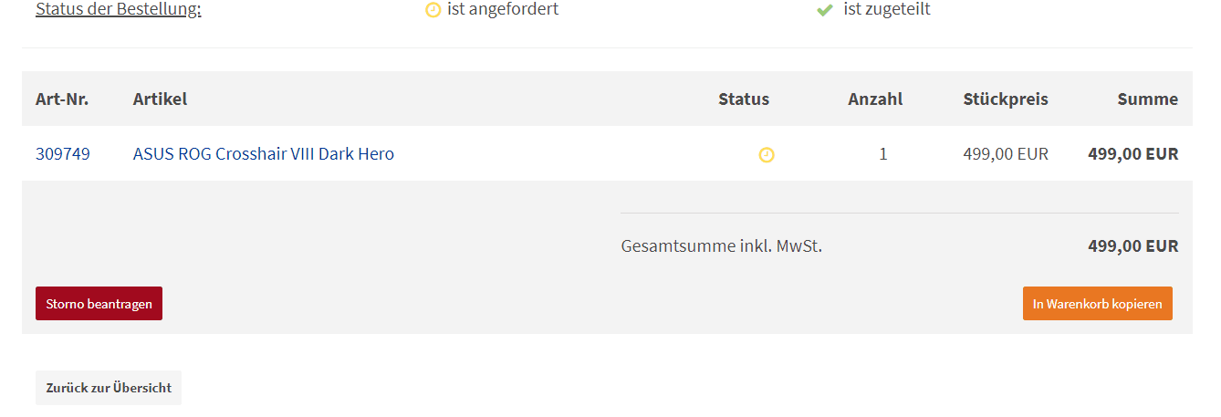Open the ASUS ROG Crosshair VIII Dark Hero link
Viewport: 1221px width, 417px height.
click(264, 154)
